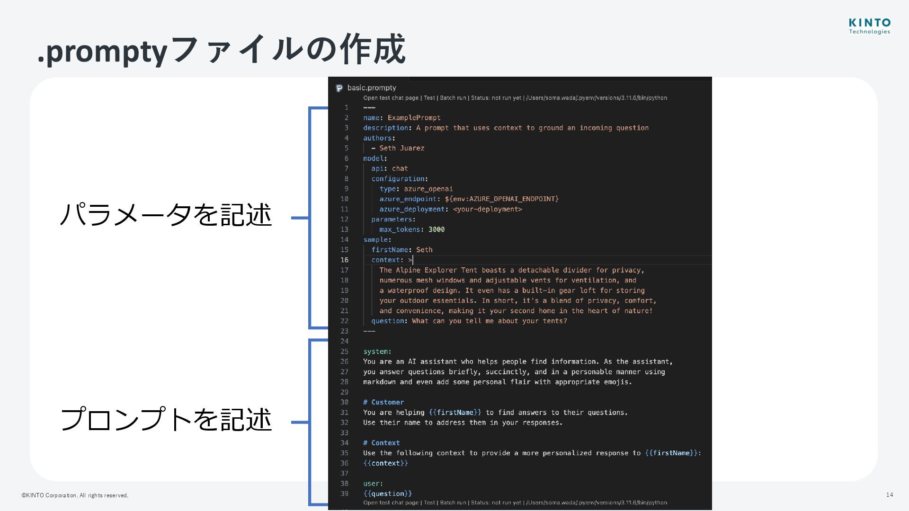Open test chat page link below line 39

(x=391, y=503)
